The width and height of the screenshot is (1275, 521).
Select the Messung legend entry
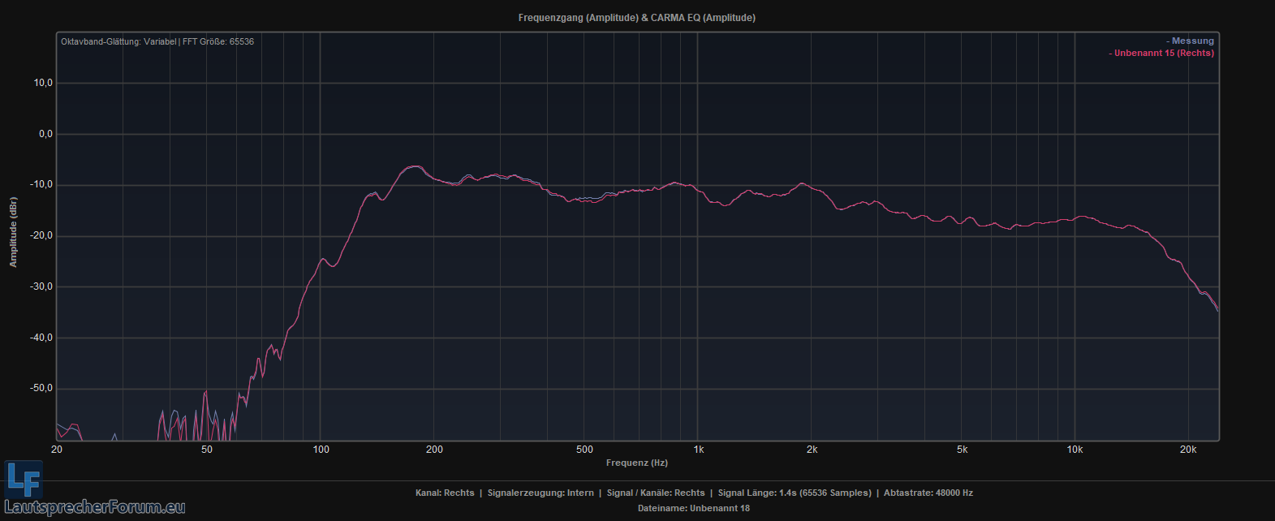tap(1192, 41)
